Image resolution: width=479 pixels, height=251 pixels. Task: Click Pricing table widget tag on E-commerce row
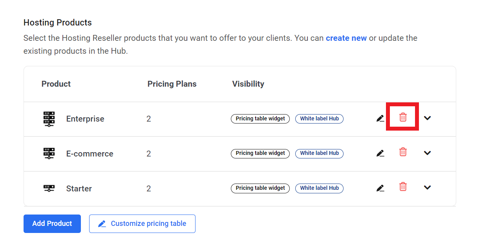(x=260, y=153)
